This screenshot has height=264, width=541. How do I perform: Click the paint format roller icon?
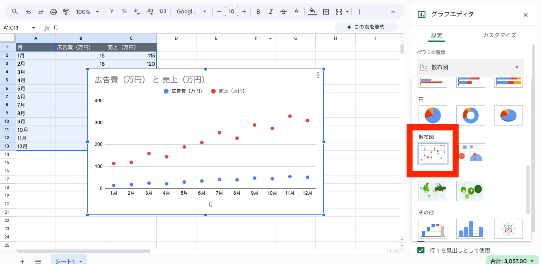click(66, 12)
